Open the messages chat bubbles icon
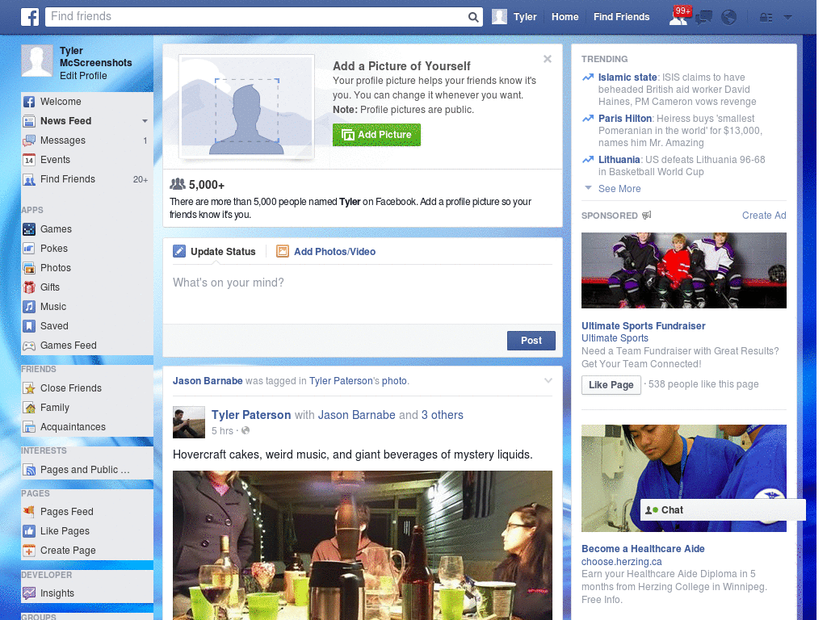 pos(703,18)
